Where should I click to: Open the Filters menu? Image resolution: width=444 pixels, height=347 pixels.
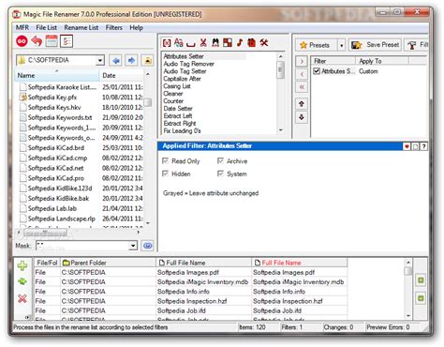(x=114, y=27)
